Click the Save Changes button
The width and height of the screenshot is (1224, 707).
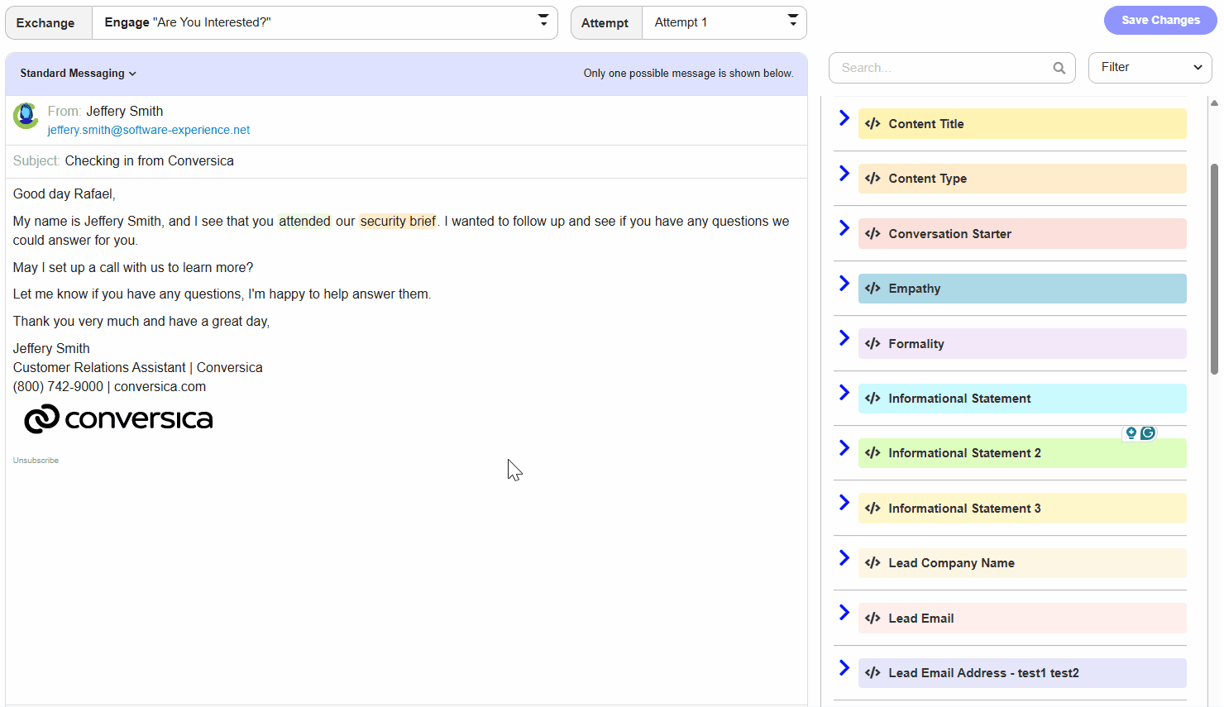(x=1159, y=20)
